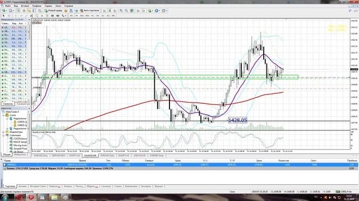This screenshot has height=201, width=359.
Task: Open the options icon beside MetaEditor
Action: coord(71,11)
